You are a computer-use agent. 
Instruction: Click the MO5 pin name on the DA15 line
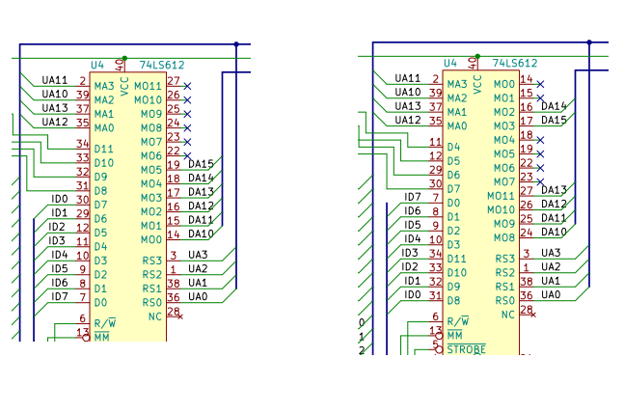pos(151,170)
